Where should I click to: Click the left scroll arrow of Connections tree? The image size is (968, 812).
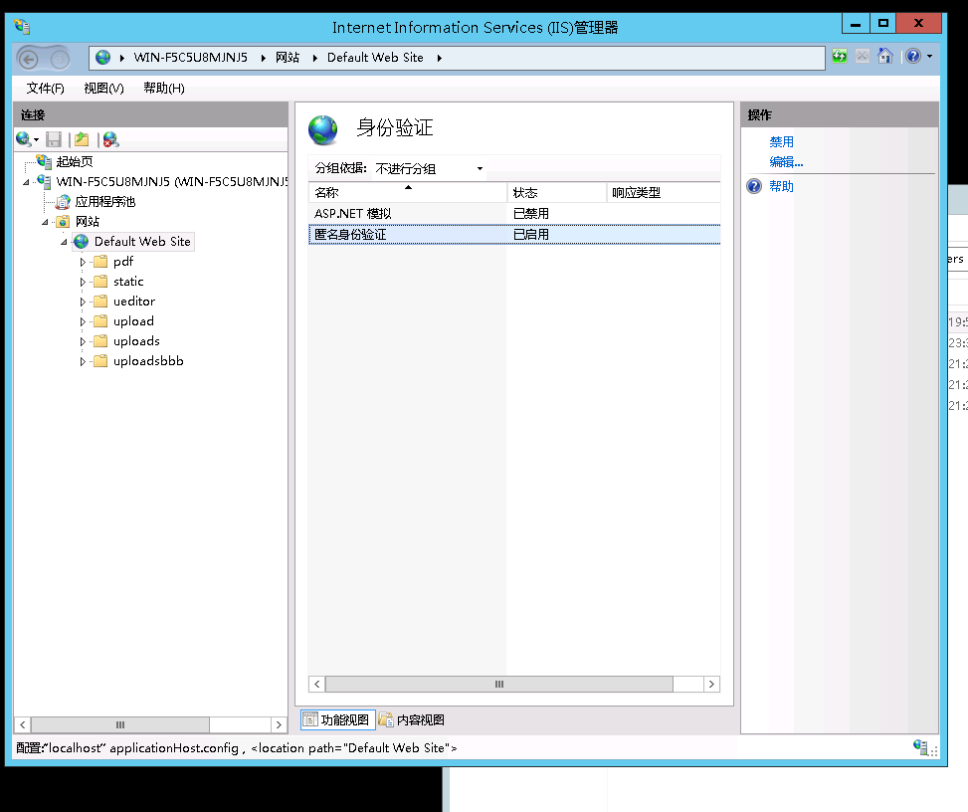(23, 725)
